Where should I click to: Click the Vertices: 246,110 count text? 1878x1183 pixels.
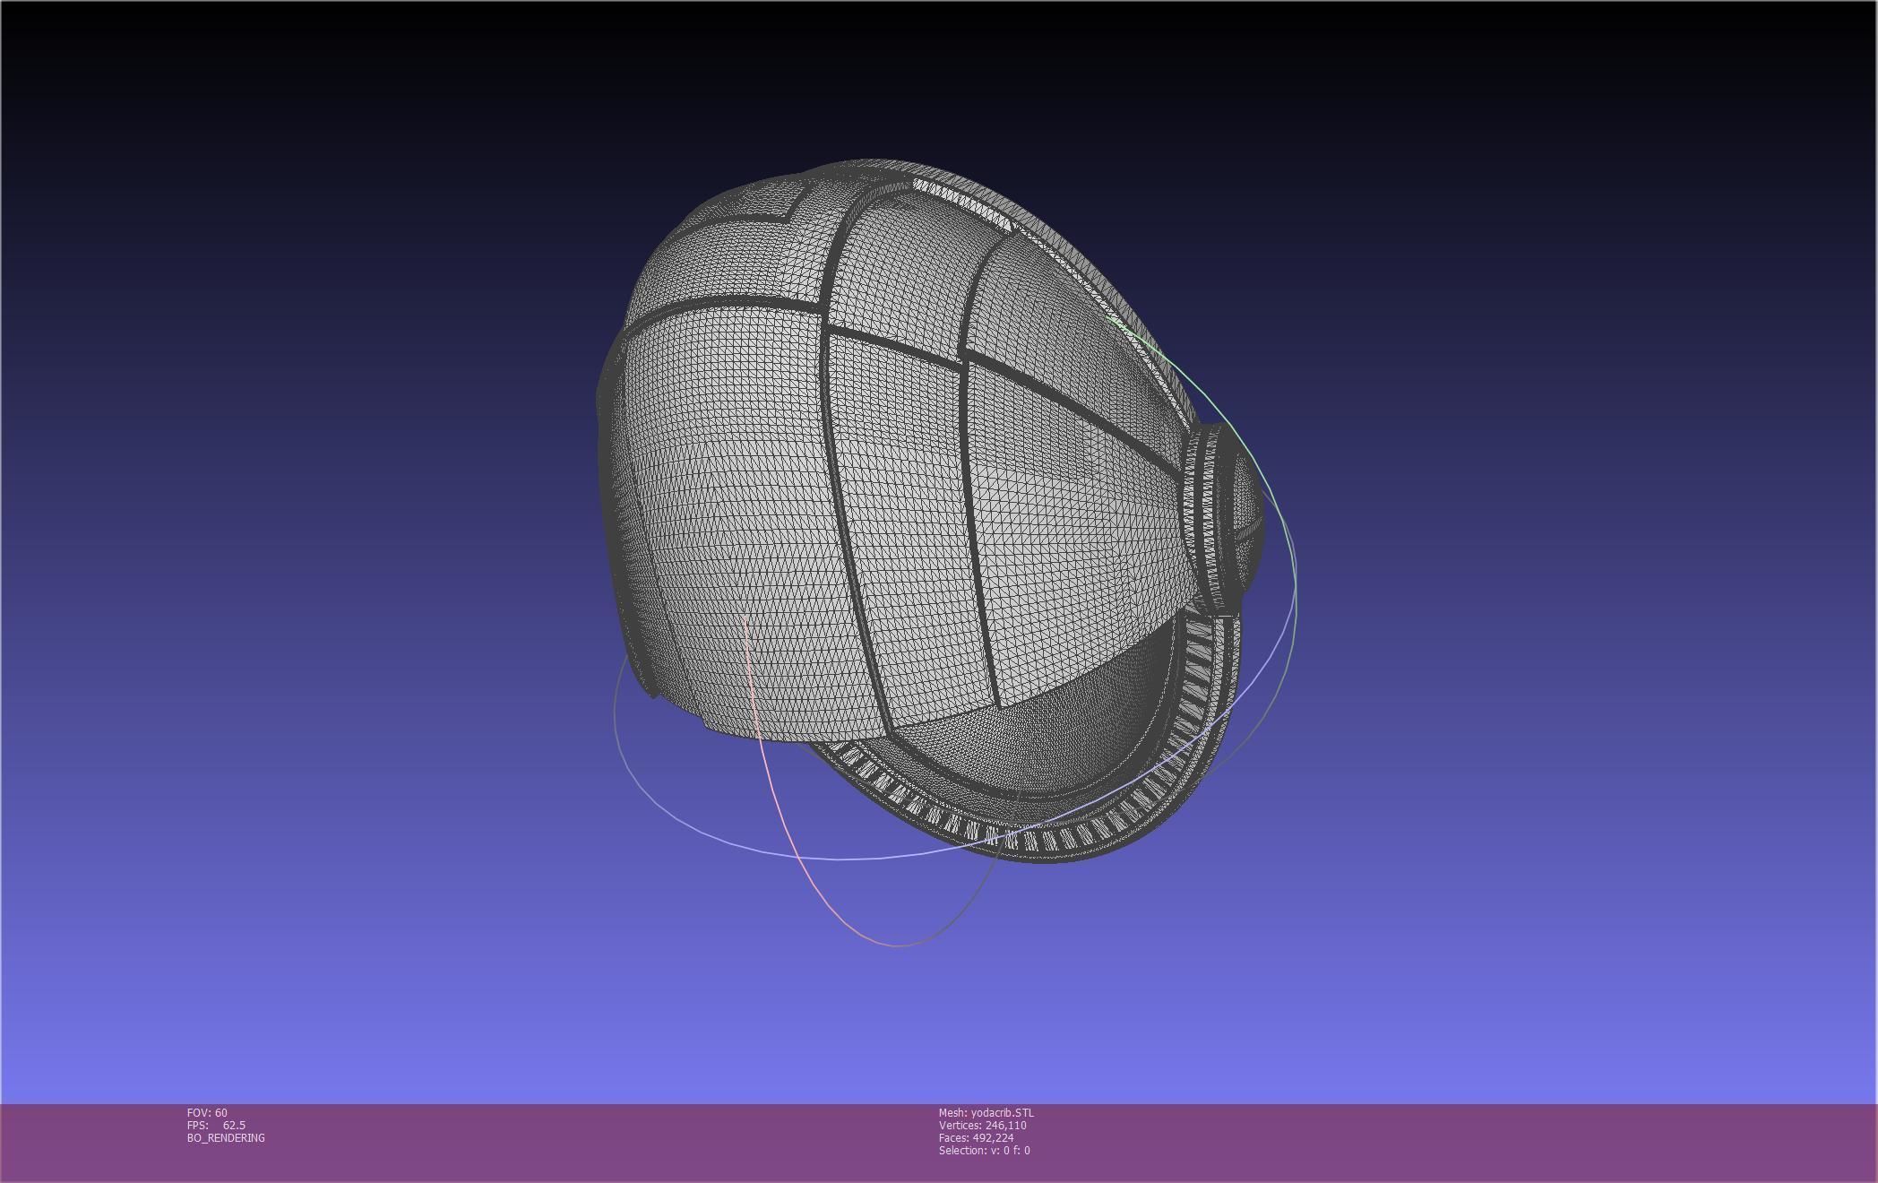[x=982, y=1125]
